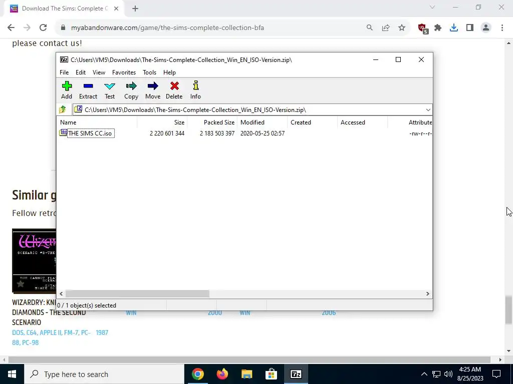513x384 pixels.
Task: Go up one folder level in 7-Zip
Action: pos(63,109)
